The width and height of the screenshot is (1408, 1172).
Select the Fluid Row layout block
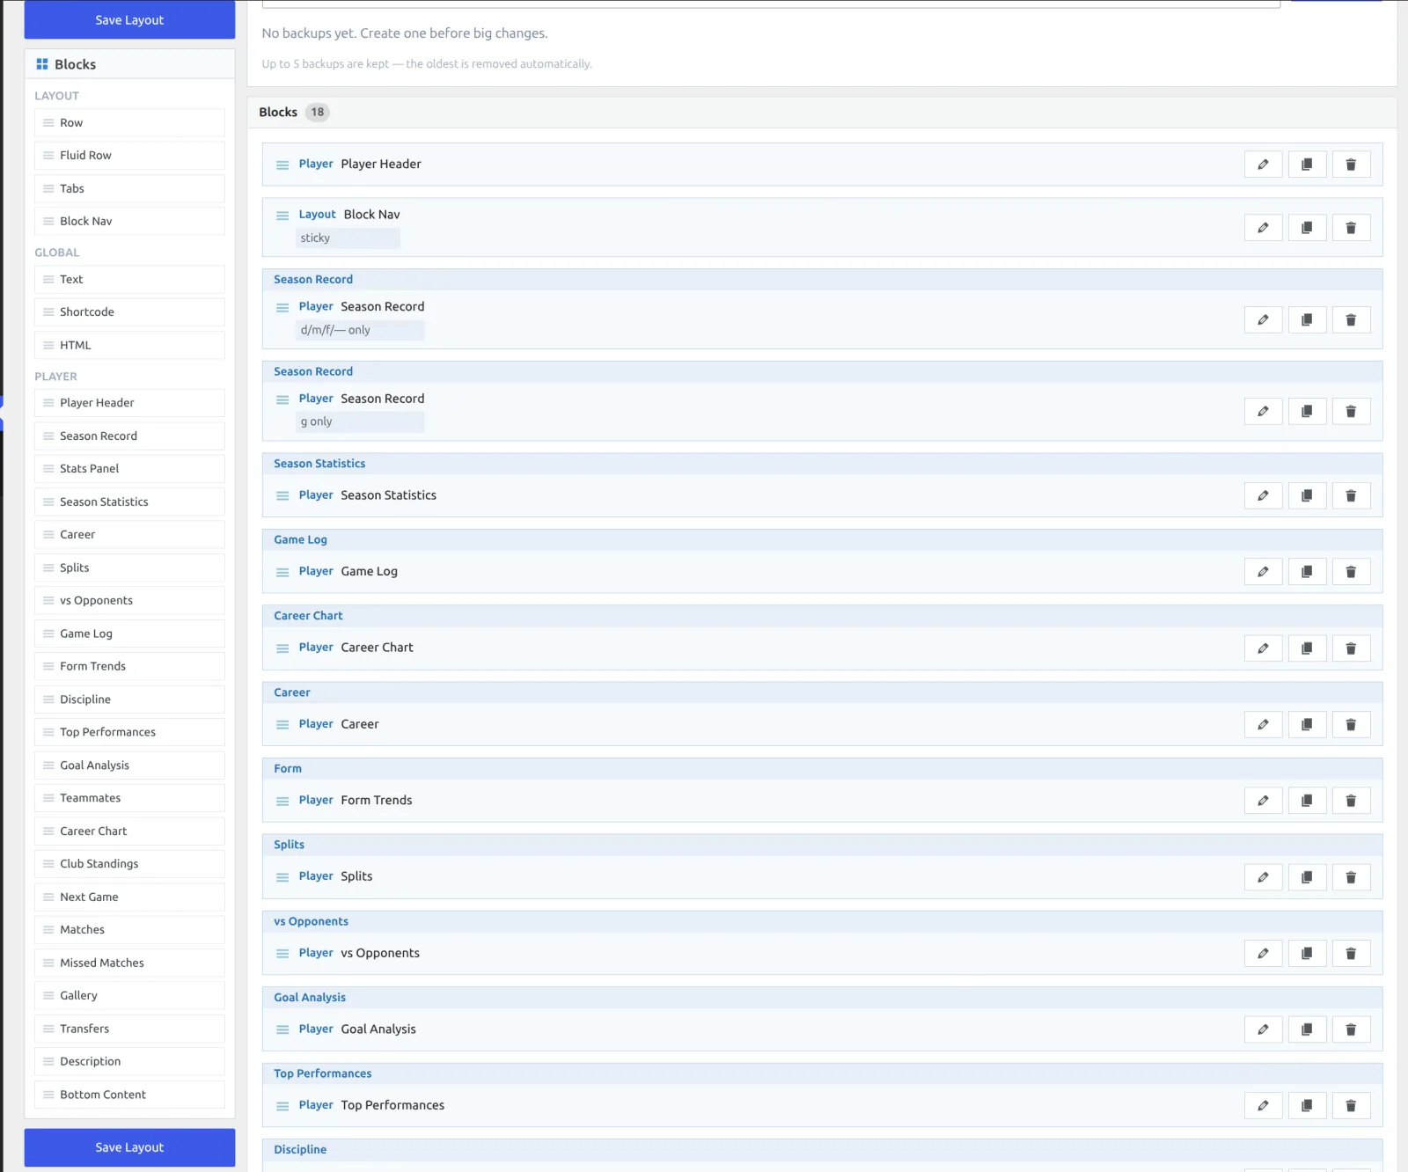[x=129, y=156]
